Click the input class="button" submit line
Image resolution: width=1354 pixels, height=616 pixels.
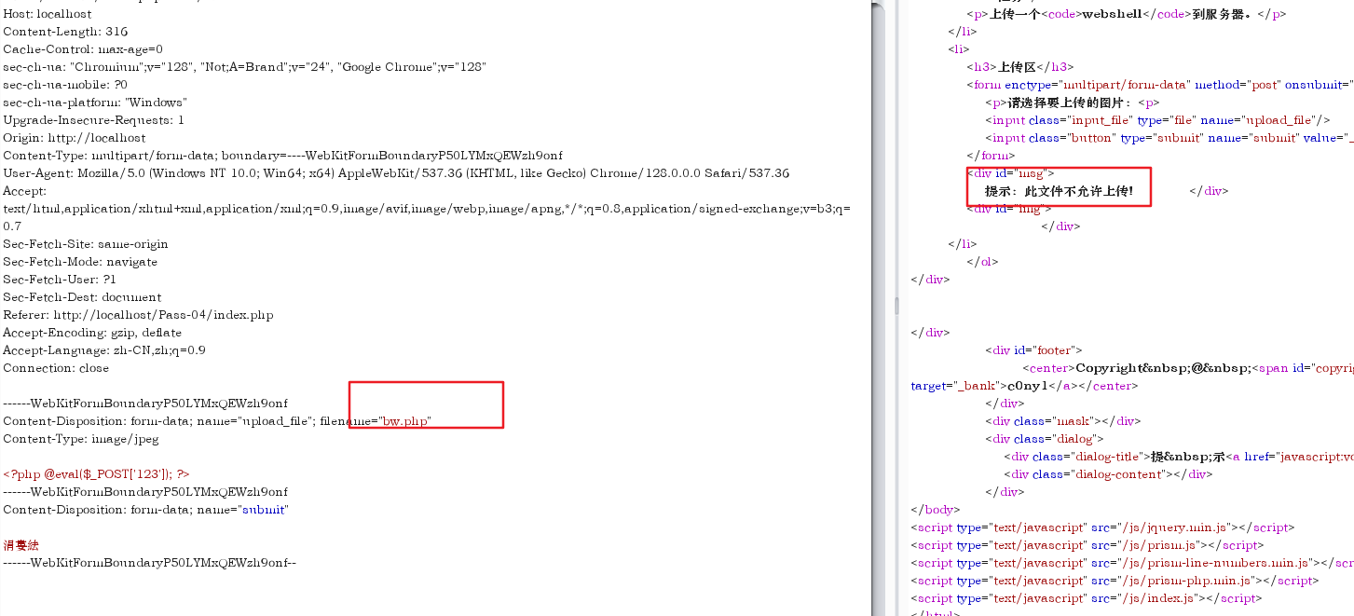point(1169,138)
